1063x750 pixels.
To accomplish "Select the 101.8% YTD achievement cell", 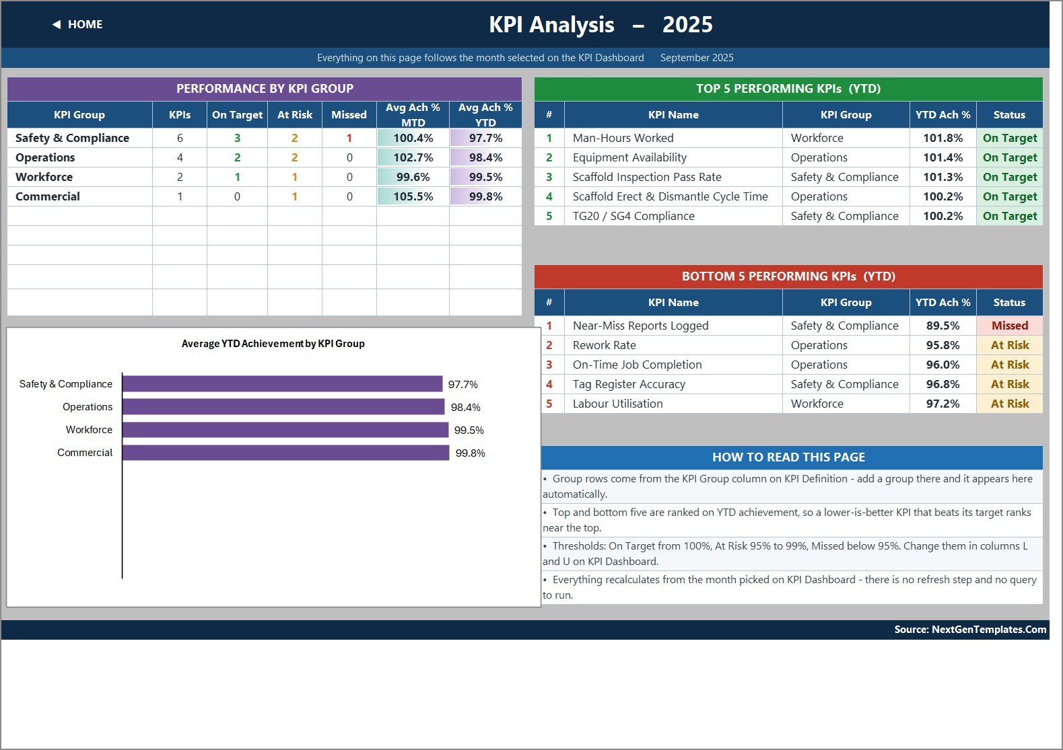I will (x=942, y=138).
